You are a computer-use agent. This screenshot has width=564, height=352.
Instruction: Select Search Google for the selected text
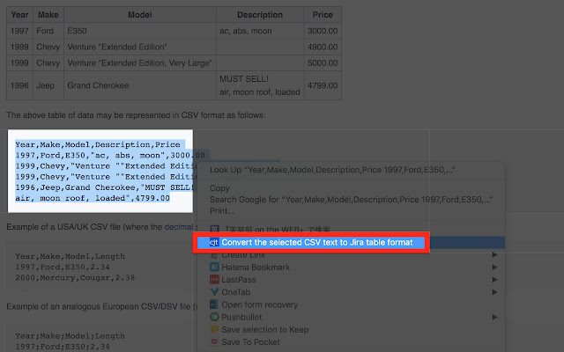pos(351,200)
